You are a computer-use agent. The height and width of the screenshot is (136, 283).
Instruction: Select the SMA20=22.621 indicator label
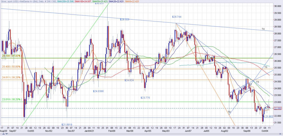(x=116, y=1)
